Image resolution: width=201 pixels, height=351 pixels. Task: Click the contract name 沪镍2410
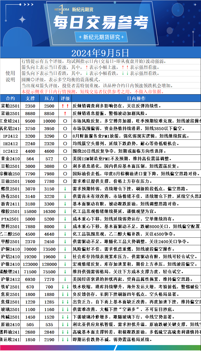[x=10, y=264]
